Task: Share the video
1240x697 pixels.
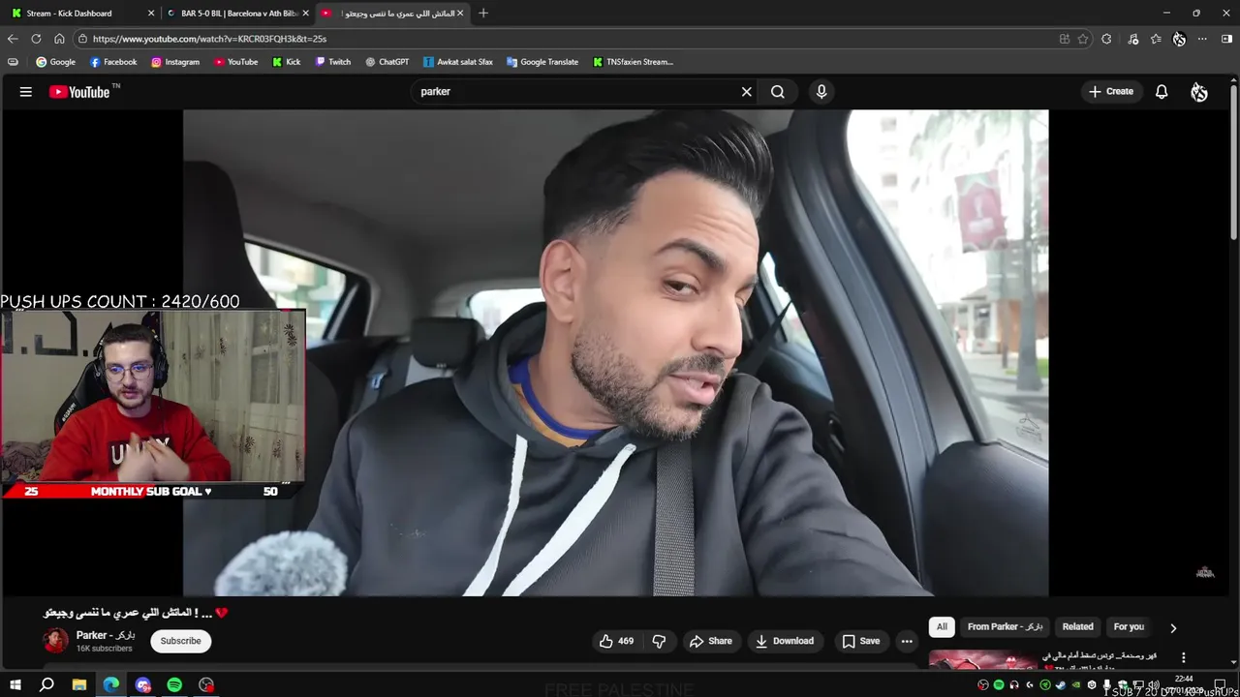Action: pos(710,641)
